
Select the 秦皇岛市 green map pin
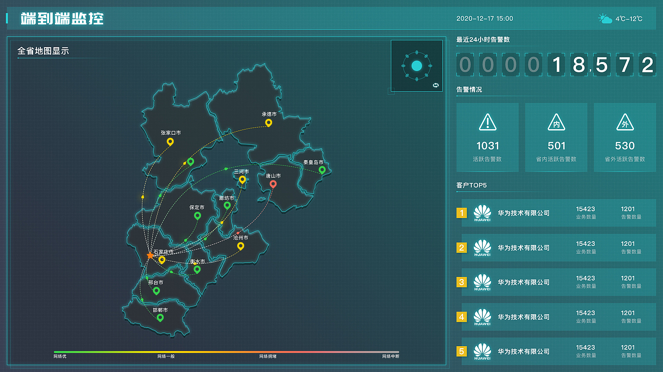[322, 169]
